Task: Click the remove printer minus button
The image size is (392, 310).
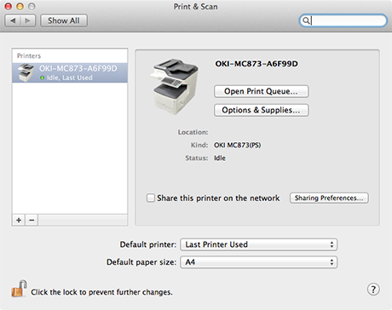Action: tap(32, 220)
